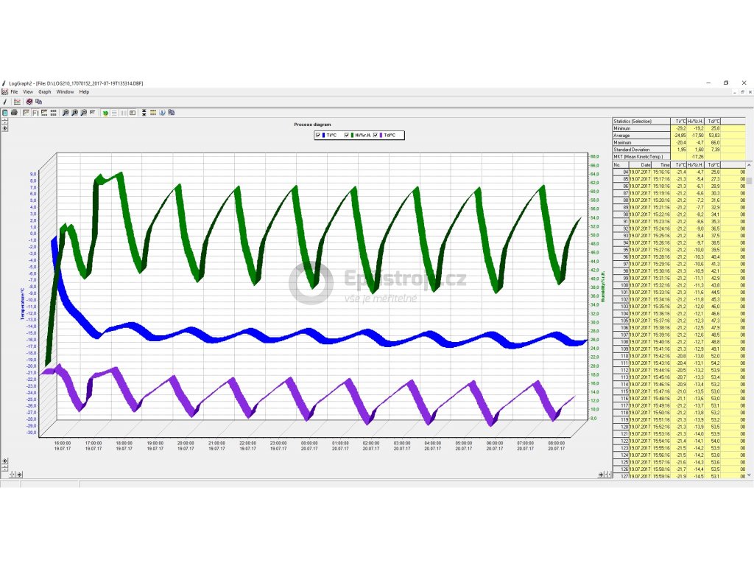Toggle the green 3D graph view icon
This screenshot has width=754, height=566.
105,113
